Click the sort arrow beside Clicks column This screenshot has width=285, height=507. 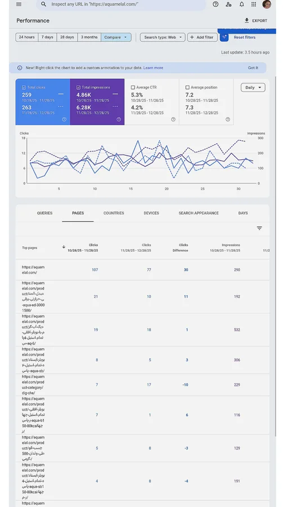coord(64,247)
